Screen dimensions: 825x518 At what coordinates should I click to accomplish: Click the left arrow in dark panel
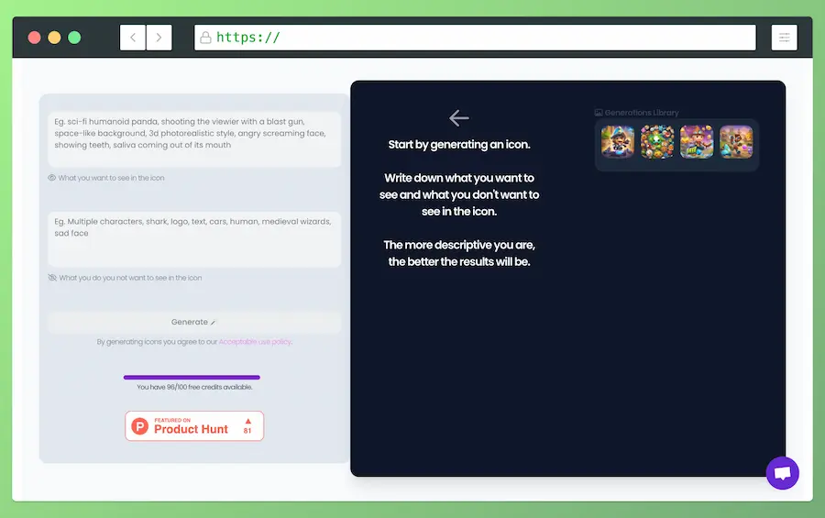459,118
